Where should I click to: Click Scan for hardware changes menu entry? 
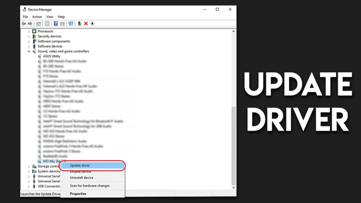click(90, 186)
